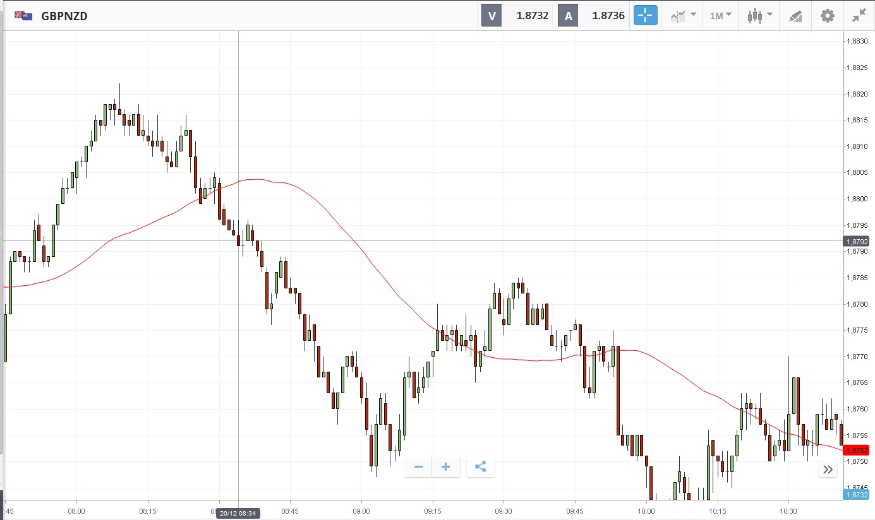Click the blue 1,8732 current price label
This screenshot has height=520, width=875.
[x=856, y=495]
